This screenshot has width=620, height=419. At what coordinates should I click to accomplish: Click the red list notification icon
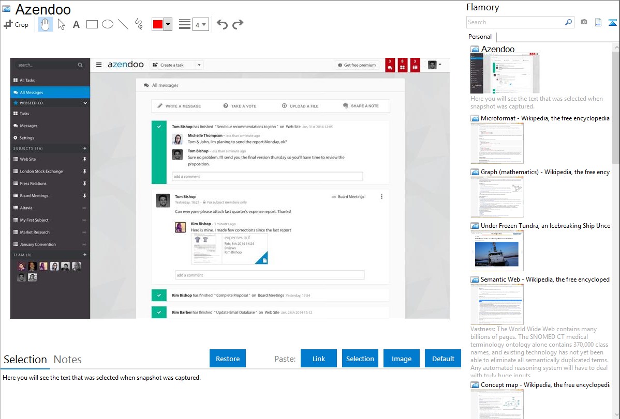point(415,65)
